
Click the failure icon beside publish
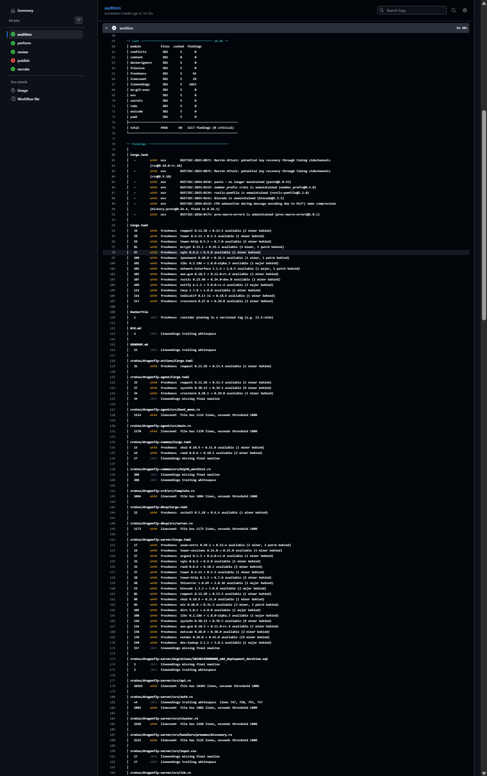coord(13,61)
